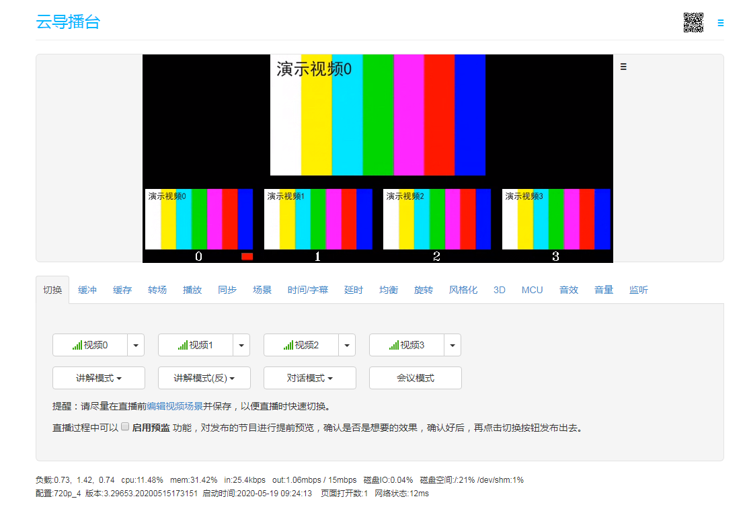Switch output to 视频0

click(x=90, y=345)
